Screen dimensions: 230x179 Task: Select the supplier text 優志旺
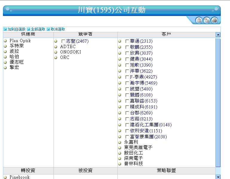[16, 62]
